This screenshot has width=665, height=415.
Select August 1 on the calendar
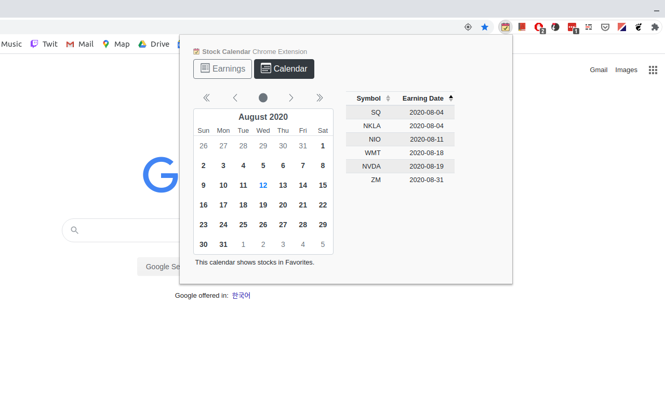323,146
